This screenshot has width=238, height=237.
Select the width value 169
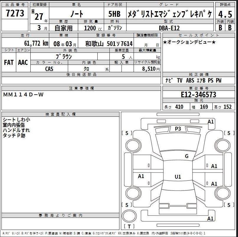(x=204, y=107)
